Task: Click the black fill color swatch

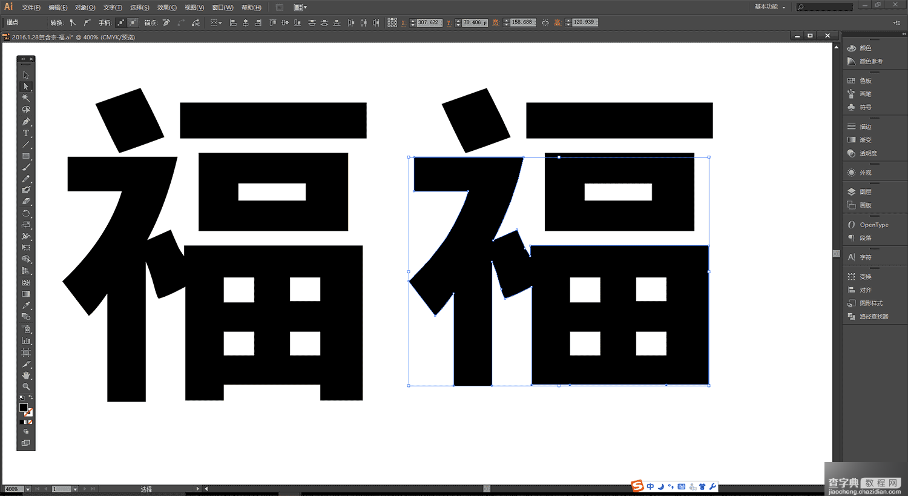Action: tap(23, 408)
